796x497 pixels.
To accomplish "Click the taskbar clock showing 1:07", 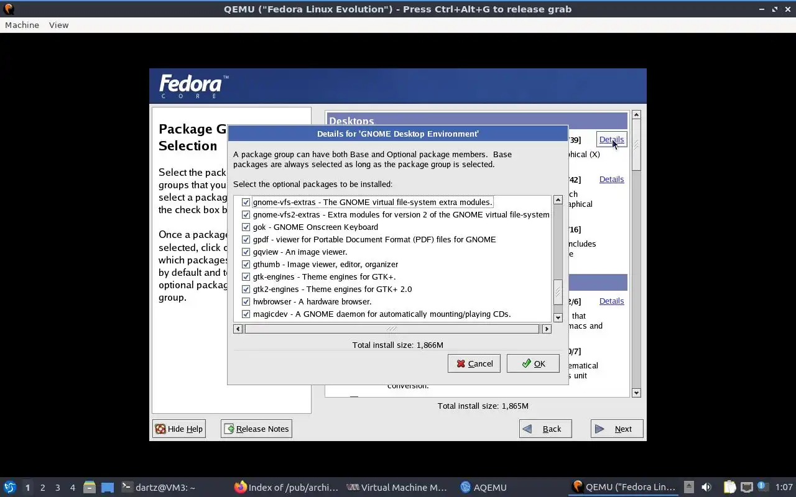I will point(784,488).
